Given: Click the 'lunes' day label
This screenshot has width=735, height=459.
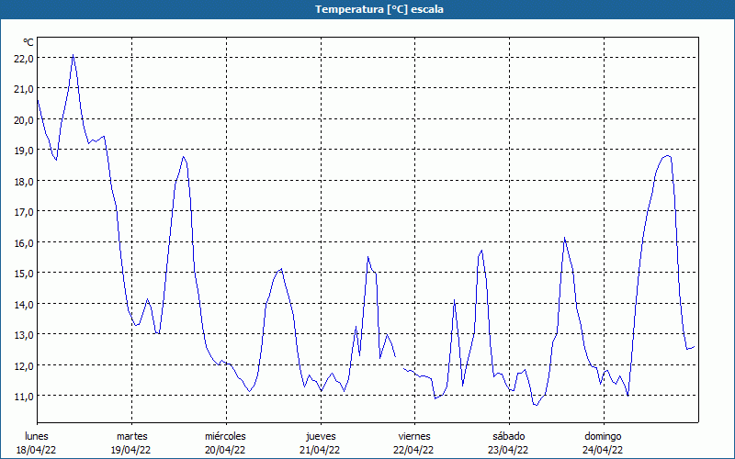Looking at the screenshot, I should pyautogui.click(x=37, y=436).
